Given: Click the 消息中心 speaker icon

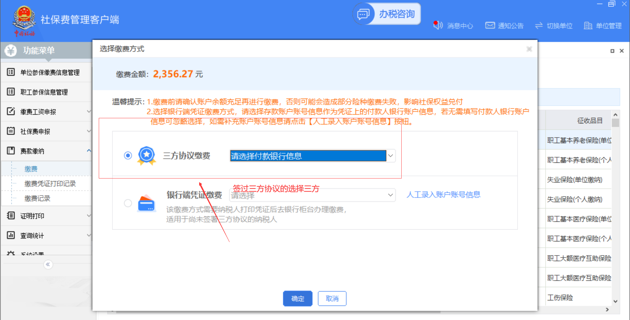Looking at the screenshot, I should coord(438,25).
